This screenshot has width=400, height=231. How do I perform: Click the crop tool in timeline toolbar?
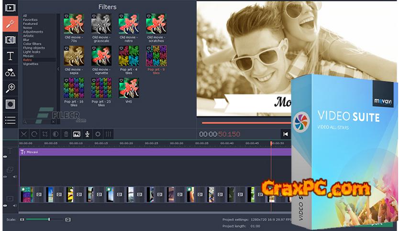click(45, 134)
